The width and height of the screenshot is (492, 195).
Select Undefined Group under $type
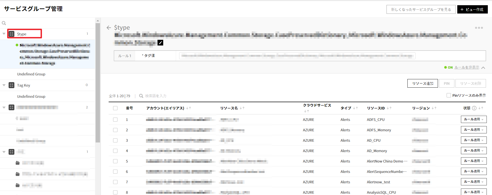click(x=31, y=74)
